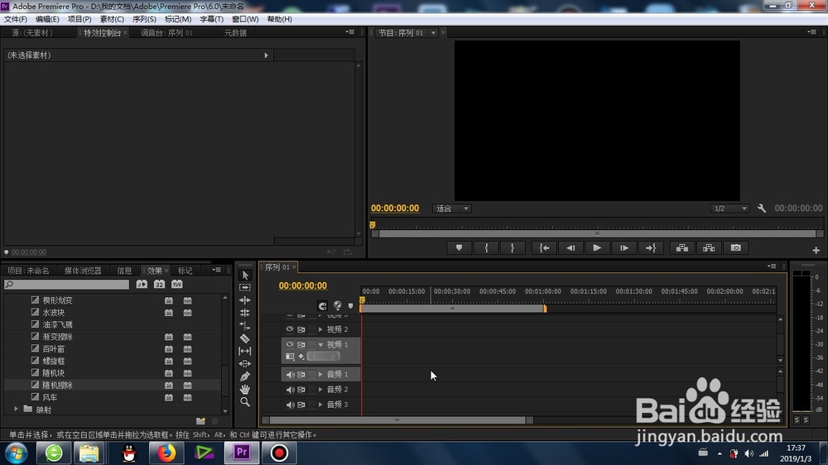
Task: Step forward one frame
Action: click(623, 248)
